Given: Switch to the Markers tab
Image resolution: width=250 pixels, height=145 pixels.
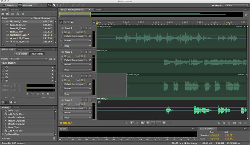Looking at the screenshot, I should click(x=15, y=9).
